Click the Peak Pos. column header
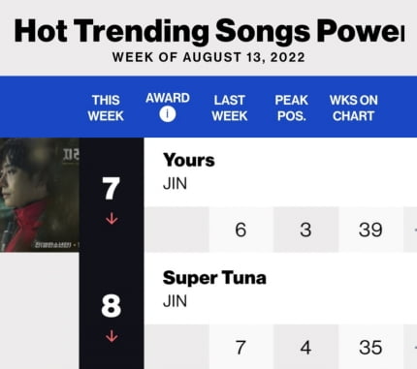 pos(291,108)
